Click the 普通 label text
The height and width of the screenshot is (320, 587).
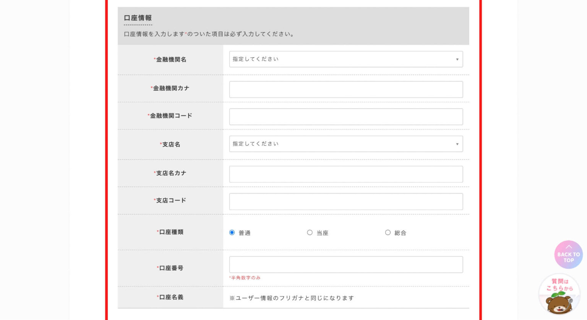point(245,233)
